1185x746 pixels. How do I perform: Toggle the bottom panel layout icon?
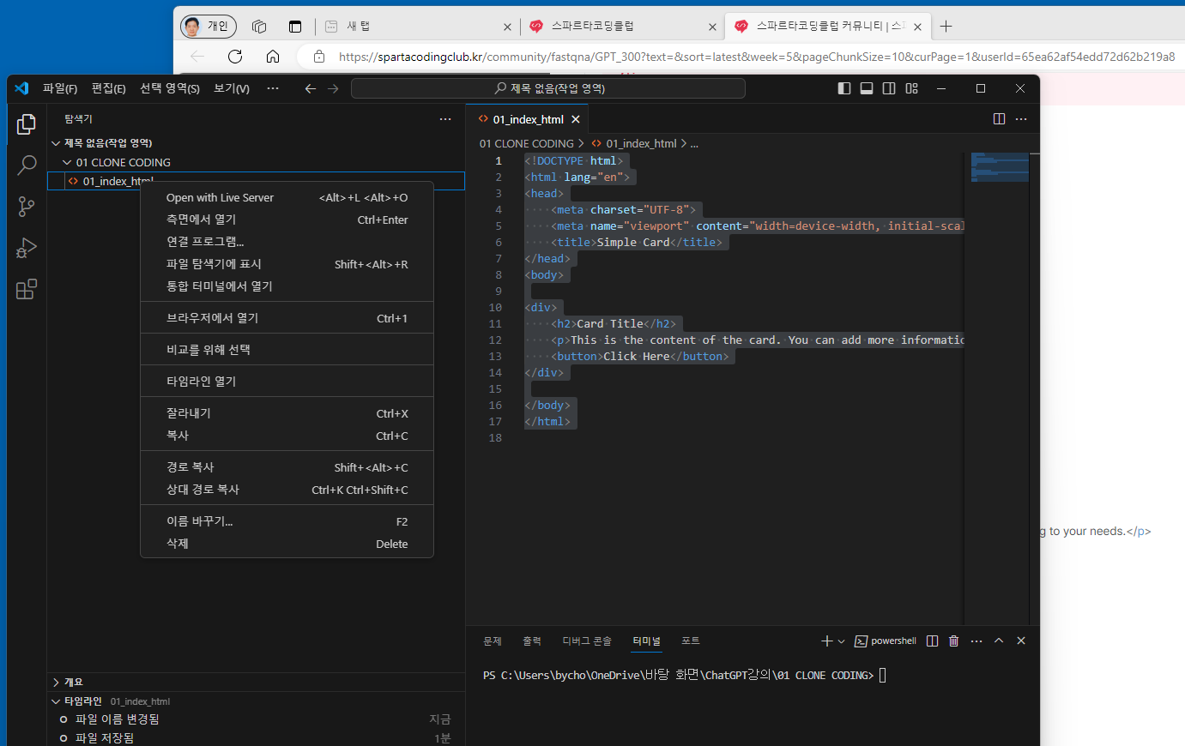pyautogui.click(x=867, y=88)
